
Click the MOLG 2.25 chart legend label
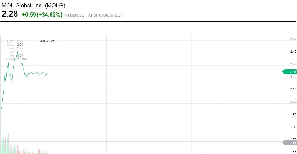[47, 41]
